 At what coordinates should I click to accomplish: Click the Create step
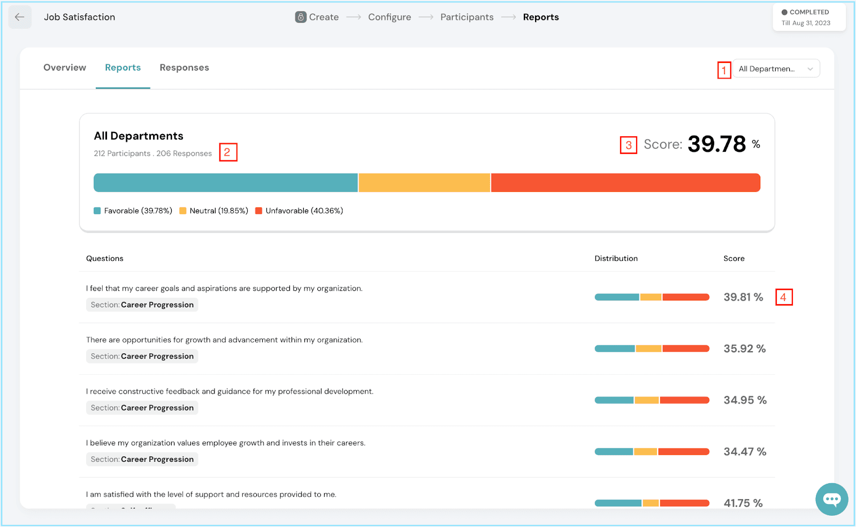(324, 17)
